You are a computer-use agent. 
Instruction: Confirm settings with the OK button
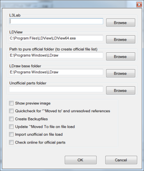[x=81, y=160]
